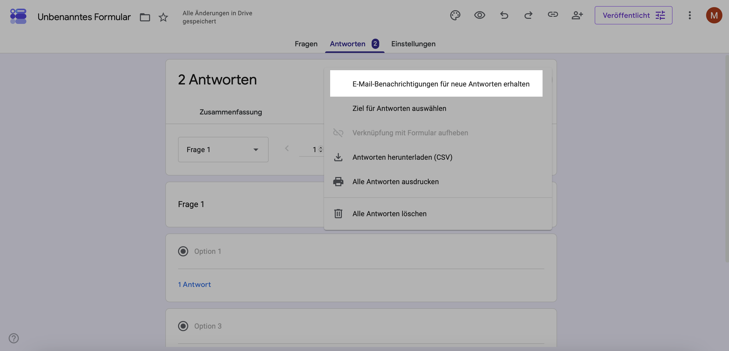The height and width of the screenshot is (351, 729).
Task: Undo the last change
Action: tap(504, 15)
